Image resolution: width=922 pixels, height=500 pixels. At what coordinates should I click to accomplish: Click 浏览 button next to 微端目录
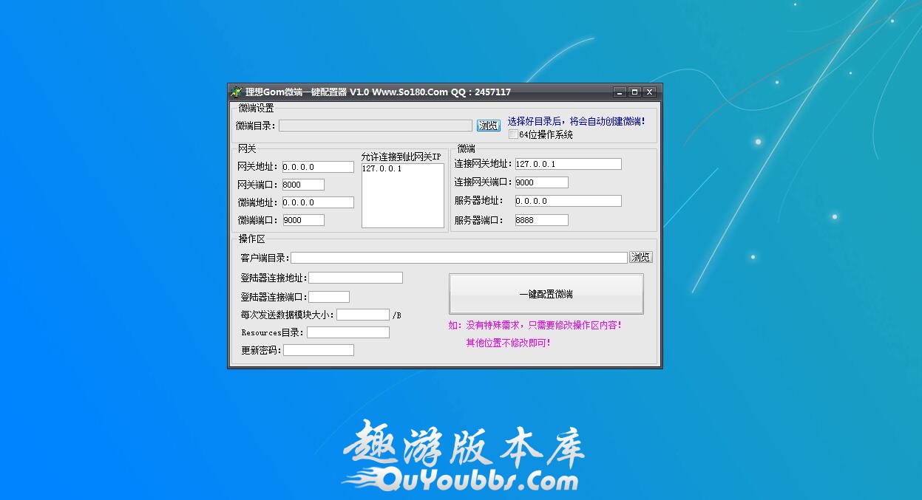click(x=488, y=126)
